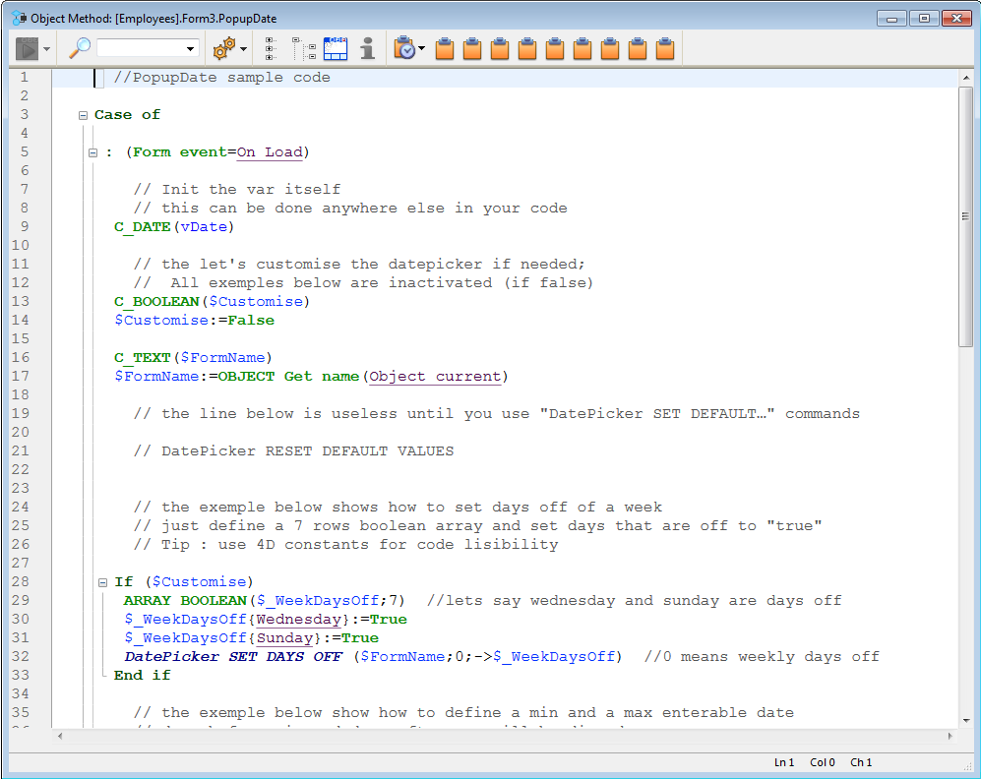The height and width of the screenshot is (779, 981).
Task: Click the last orange clipboard icon
Action: click(x=665, y=48)
